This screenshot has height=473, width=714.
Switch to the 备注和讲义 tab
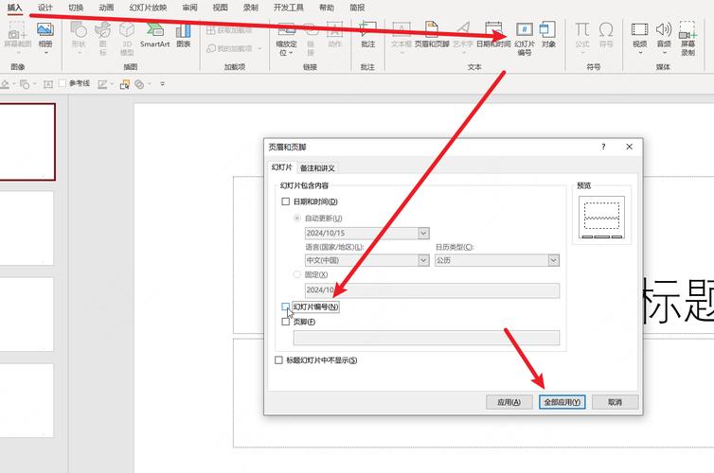[317, 167]
